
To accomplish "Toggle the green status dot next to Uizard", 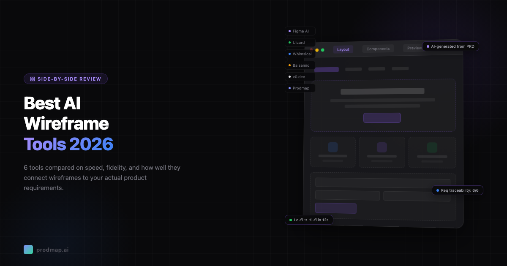I will point(290,42).
